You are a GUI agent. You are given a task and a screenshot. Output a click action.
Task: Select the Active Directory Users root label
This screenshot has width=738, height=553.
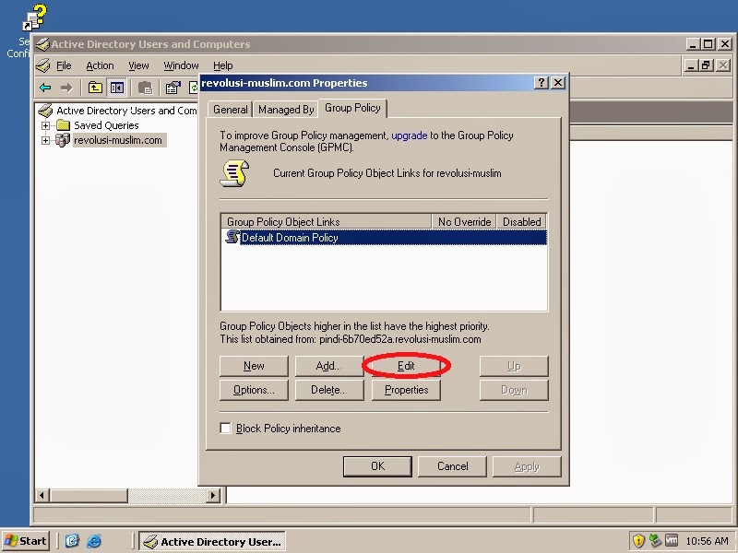click(126, 111)
